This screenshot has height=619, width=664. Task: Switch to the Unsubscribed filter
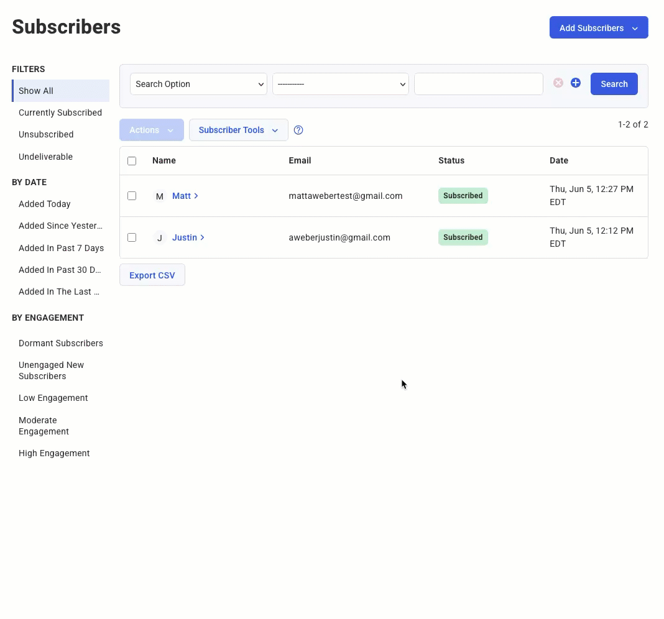pyautogui.click(x=45, y=134)
